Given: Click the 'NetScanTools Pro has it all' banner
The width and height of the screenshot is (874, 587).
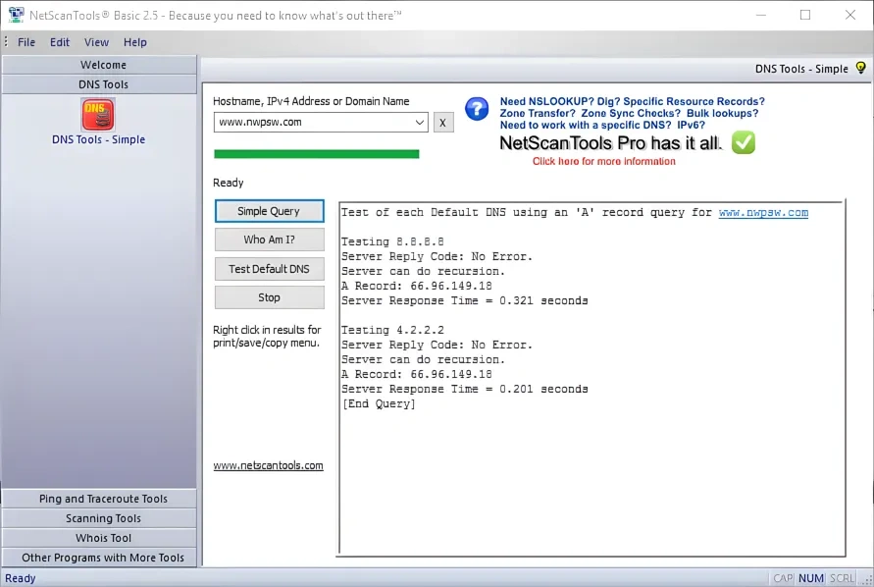Looking at the screenshot, I should (610, 143).
